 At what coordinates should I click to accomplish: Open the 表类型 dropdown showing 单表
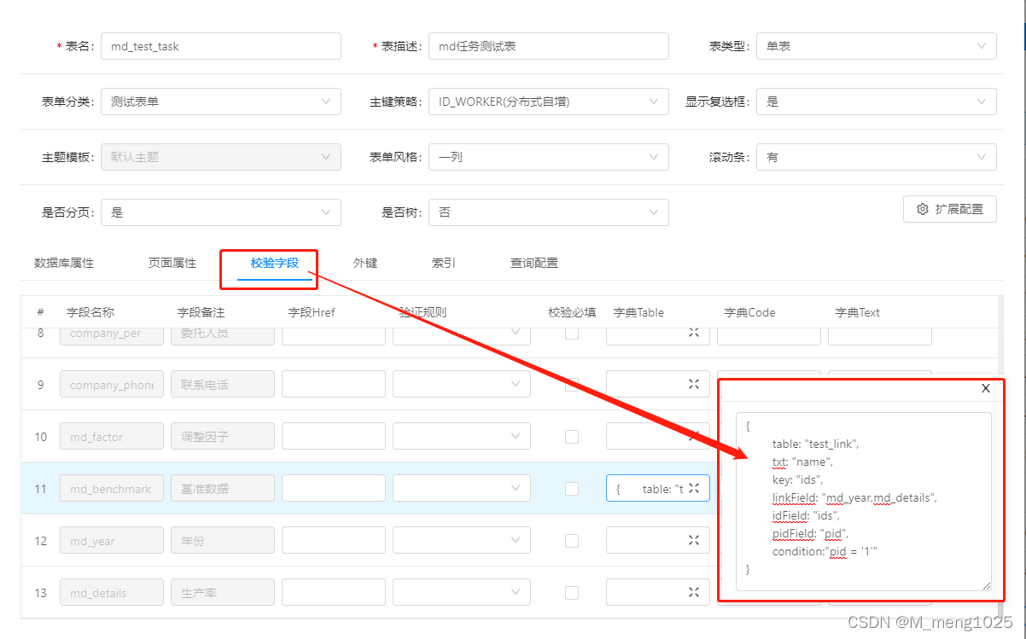[876, 46]
